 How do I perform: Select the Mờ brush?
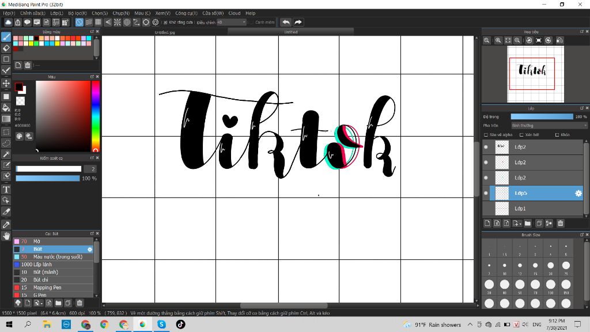pos(53,242)
